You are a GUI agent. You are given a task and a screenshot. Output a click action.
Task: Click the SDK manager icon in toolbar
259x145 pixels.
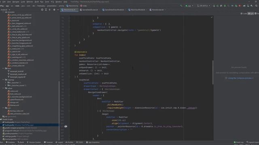click(x=252, y=6)
